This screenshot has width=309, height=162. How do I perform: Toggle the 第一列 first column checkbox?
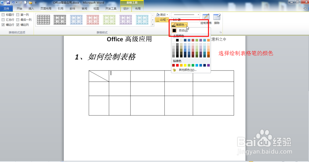pos(18,15)
